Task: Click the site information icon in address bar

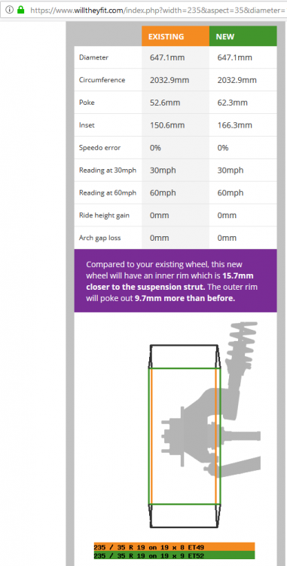Action: (9, 10)
